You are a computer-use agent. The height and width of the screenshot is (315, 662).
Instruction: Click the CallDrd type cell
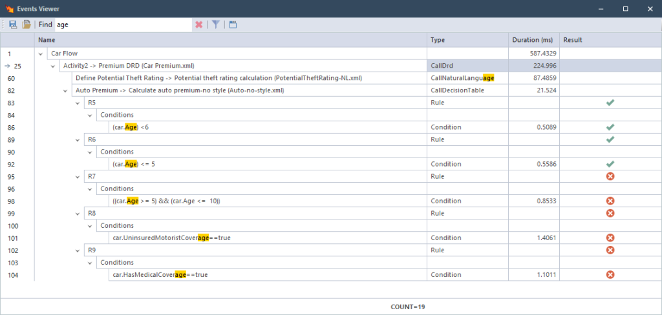(467, 66)
